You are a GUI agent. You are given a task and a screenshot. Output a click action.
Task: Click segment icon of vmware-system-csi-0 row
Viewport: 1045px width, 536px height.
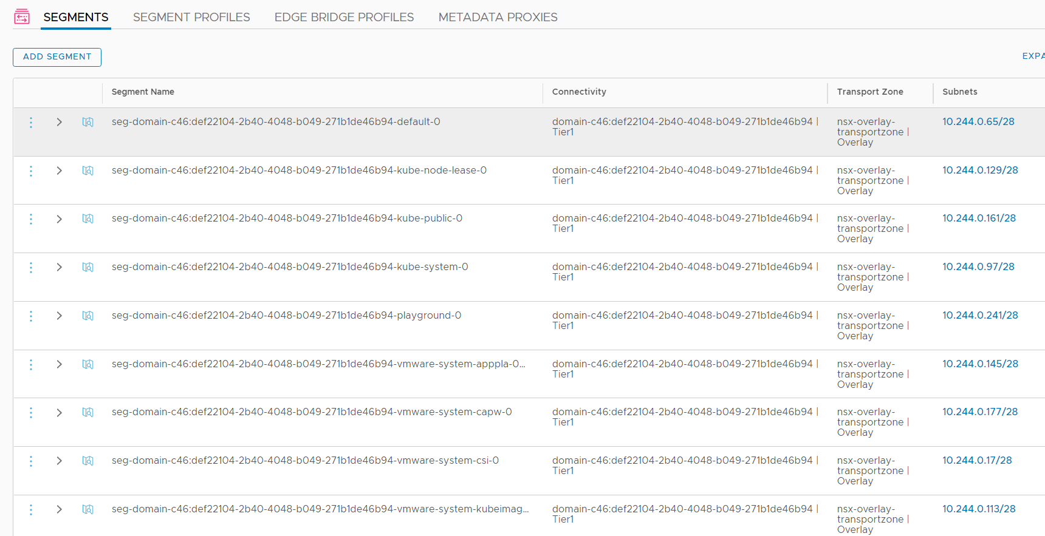click(88, 461)
